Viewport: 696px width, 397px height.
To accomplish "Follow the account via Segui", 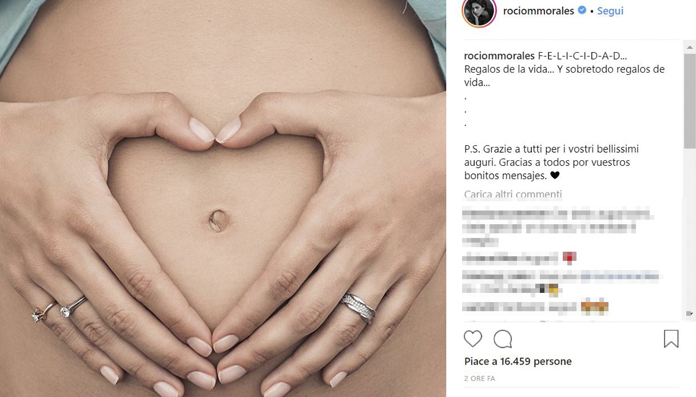I will point(610,11).
